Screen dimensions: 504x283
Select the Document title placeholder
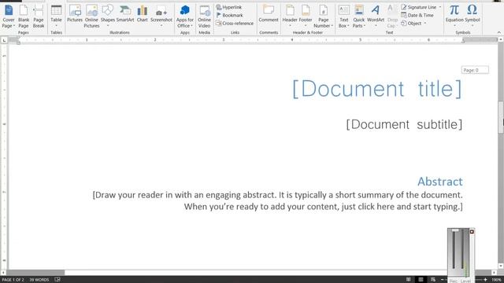coord(377,89)
